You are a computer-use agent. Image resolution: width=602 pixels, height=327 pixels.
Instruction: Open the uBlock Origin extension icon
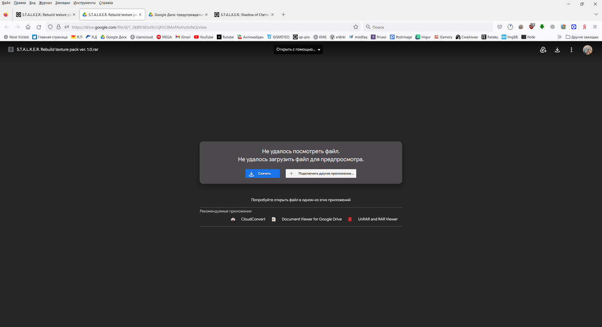coord(531,27)
